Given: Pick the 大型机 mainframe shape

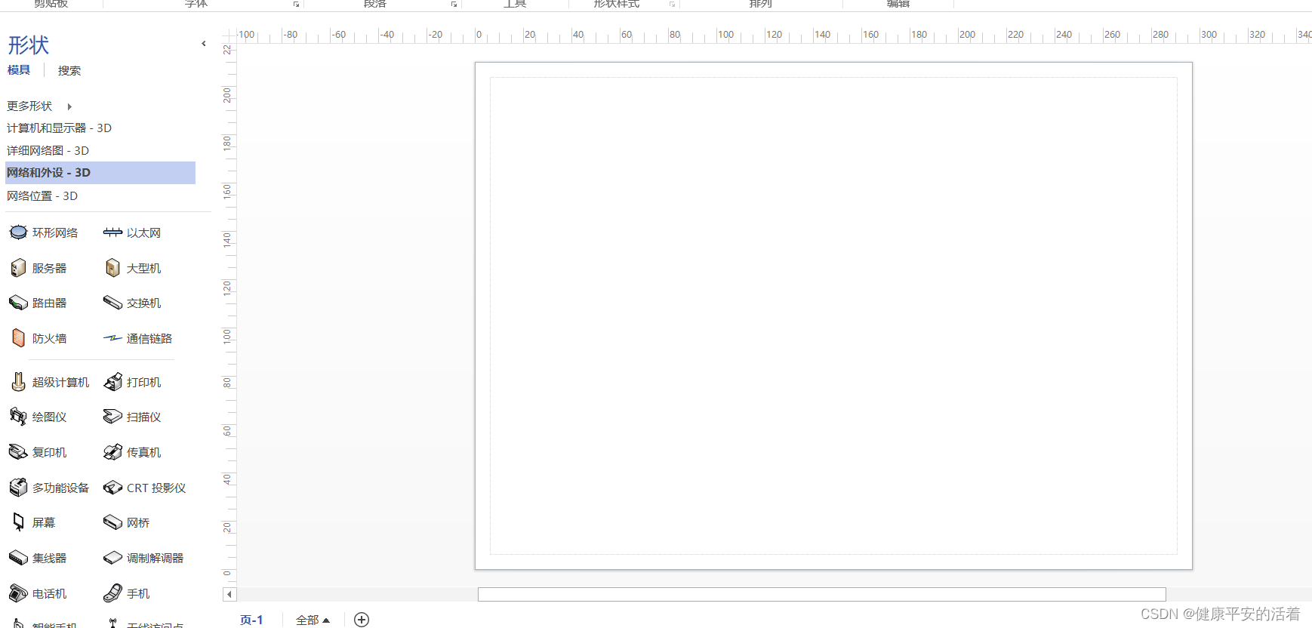Looking at the screenshot, I should [x=132, y=268].
